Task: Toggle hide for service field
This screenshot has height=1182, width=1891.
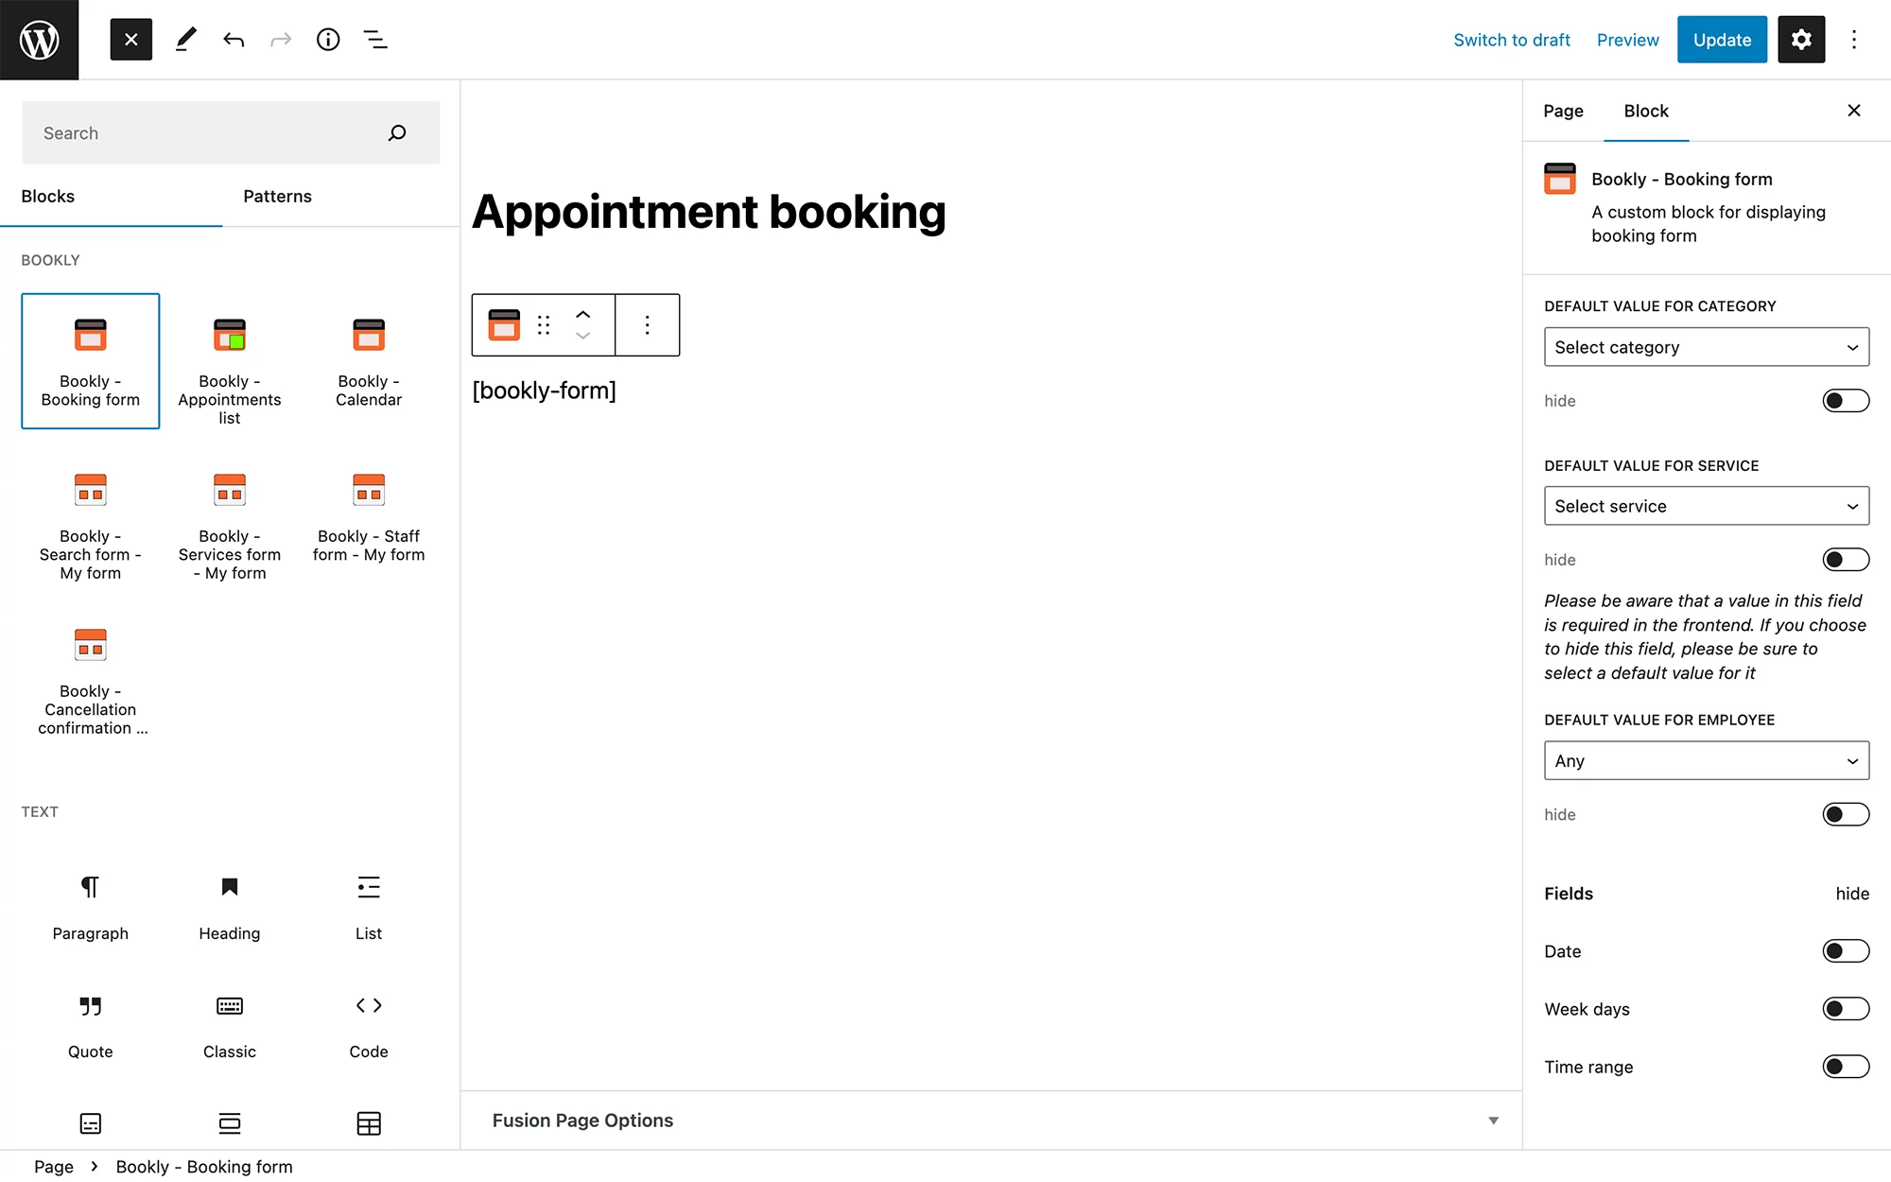Action: 1846,560
